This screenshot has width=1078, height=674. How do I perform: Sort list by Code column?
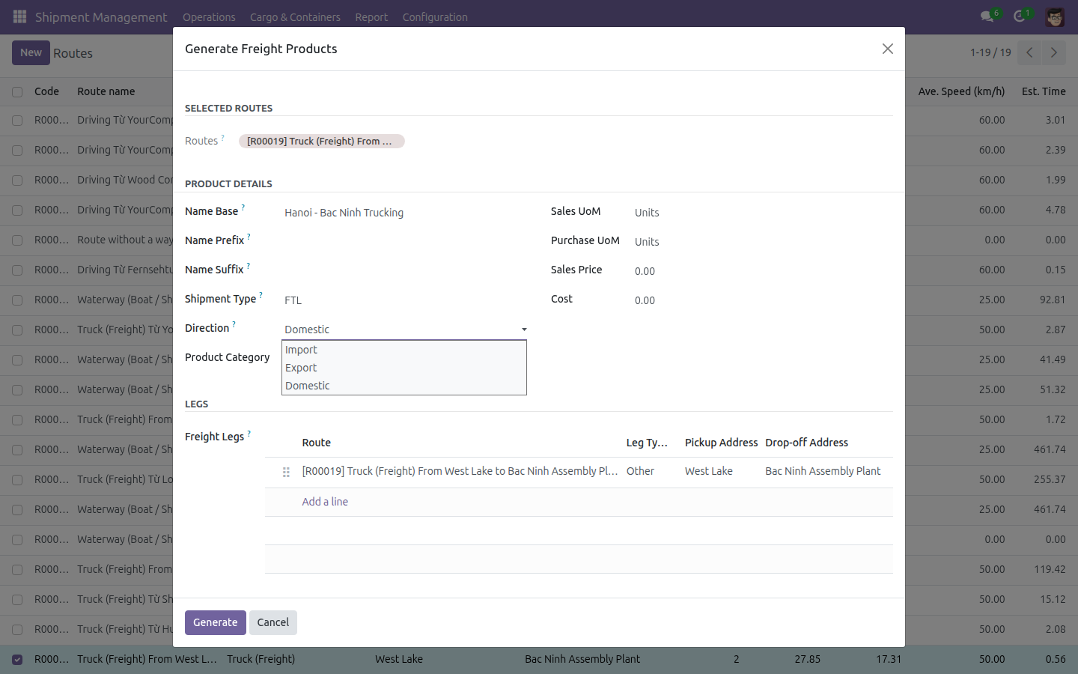pyautogui.click(x=46, y=91)
